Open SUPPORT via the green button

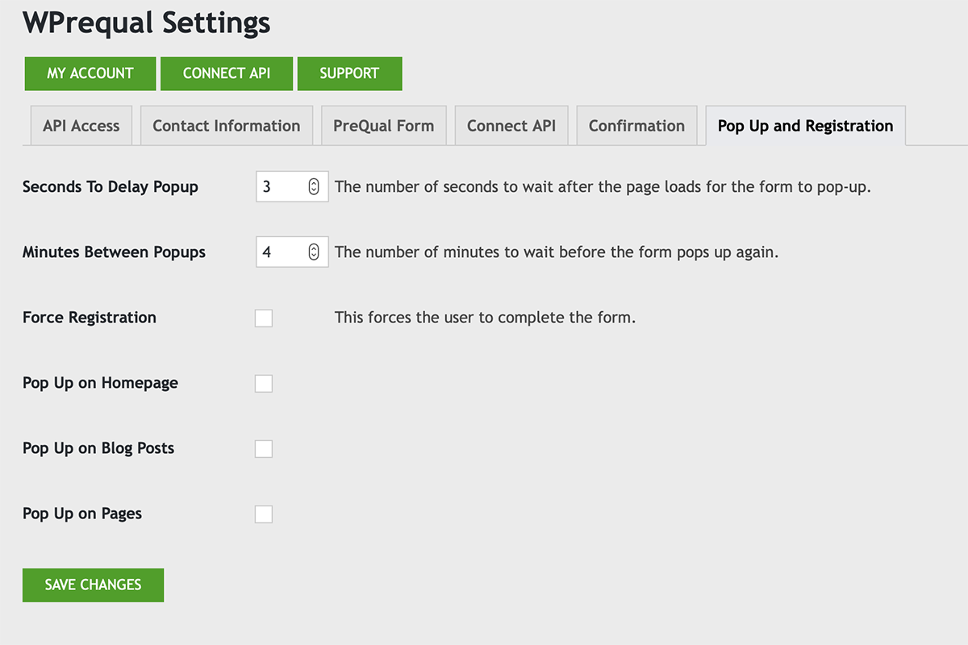tap(349, 73)
